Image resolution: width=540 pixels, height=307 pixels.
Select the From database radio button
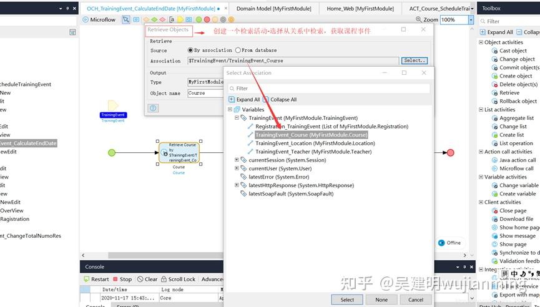[x=238, y=51]
